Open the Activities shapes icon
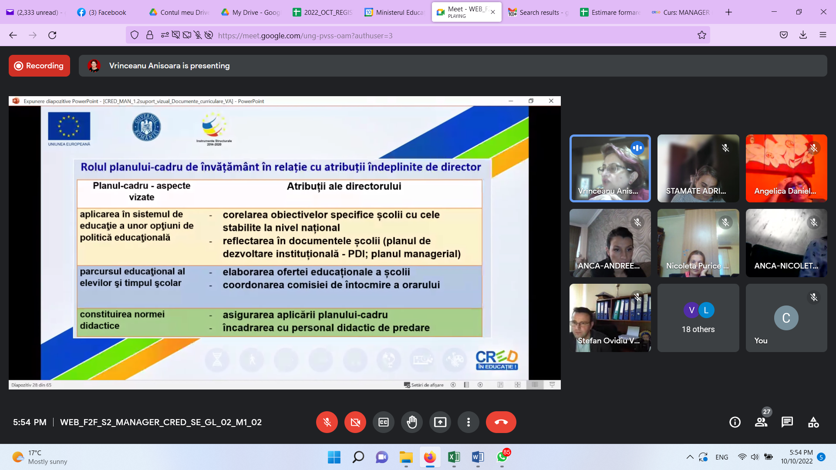The image size is (836, 470). click(x=813, y=422)
